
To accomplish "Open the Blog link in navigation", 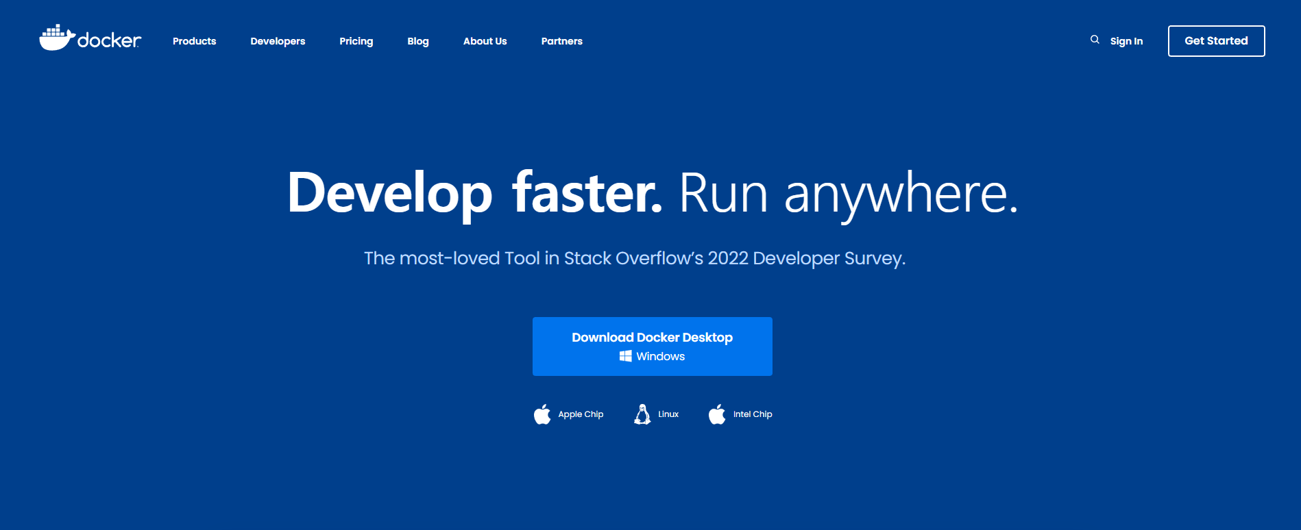I will (x=418, y=41).
